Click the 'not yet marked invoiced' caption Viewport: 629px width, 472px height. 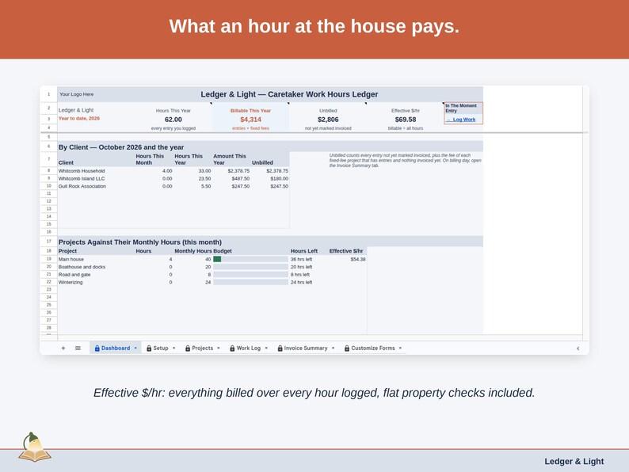(328, 128)
